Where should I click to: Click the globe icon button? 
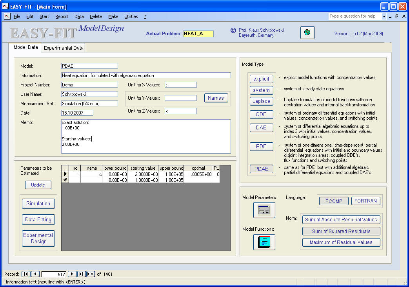[x=307, y=33]
